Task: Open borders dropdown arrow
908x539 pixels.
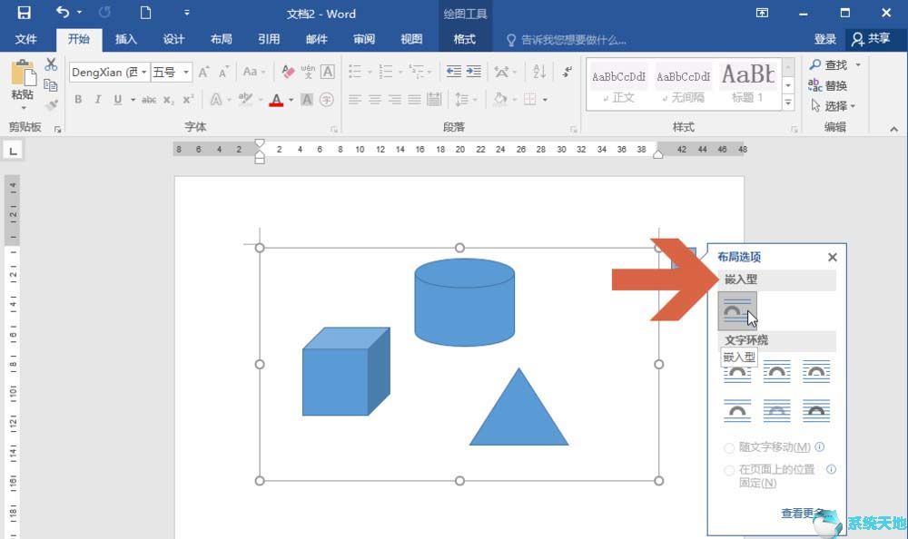Action: [x=545, y=100]
